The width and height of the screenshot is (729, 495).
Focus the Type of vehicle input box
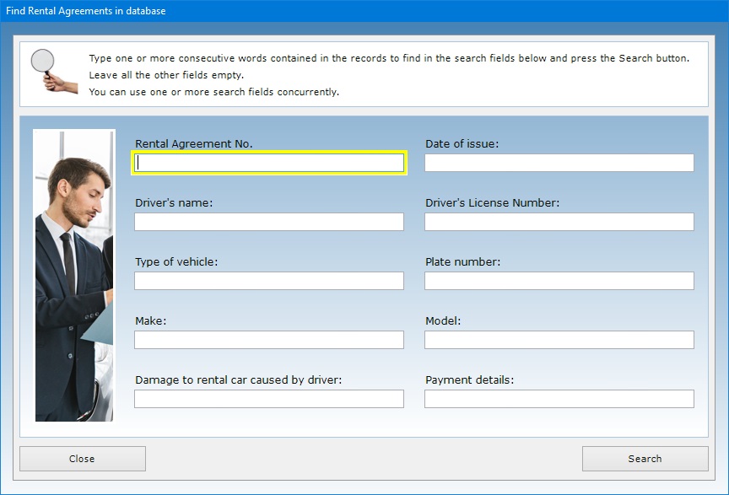pos(269,281)
